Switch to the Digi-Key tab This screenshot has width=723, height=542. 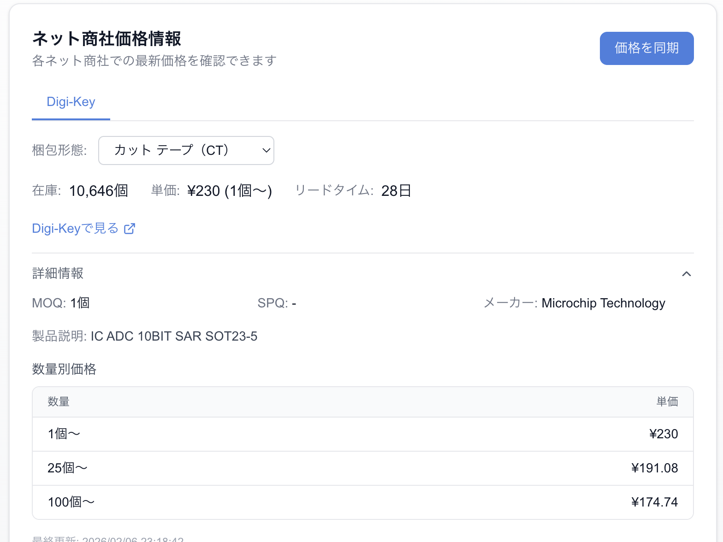71,102
